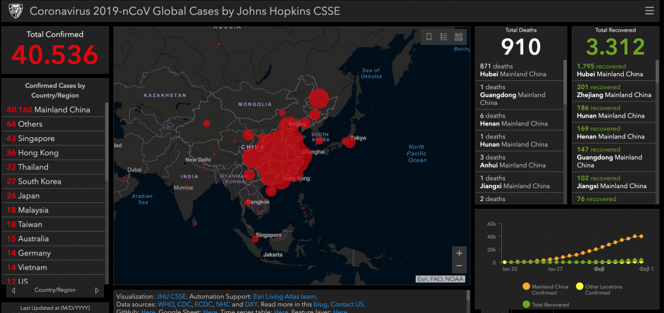Open the hamburger menu in the header
This screenshot has width=664, height=313.
click(x=649, y=11)
